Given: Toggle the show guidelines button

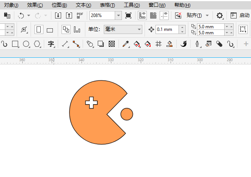Looking at the screenshot, I should (164, 15).
